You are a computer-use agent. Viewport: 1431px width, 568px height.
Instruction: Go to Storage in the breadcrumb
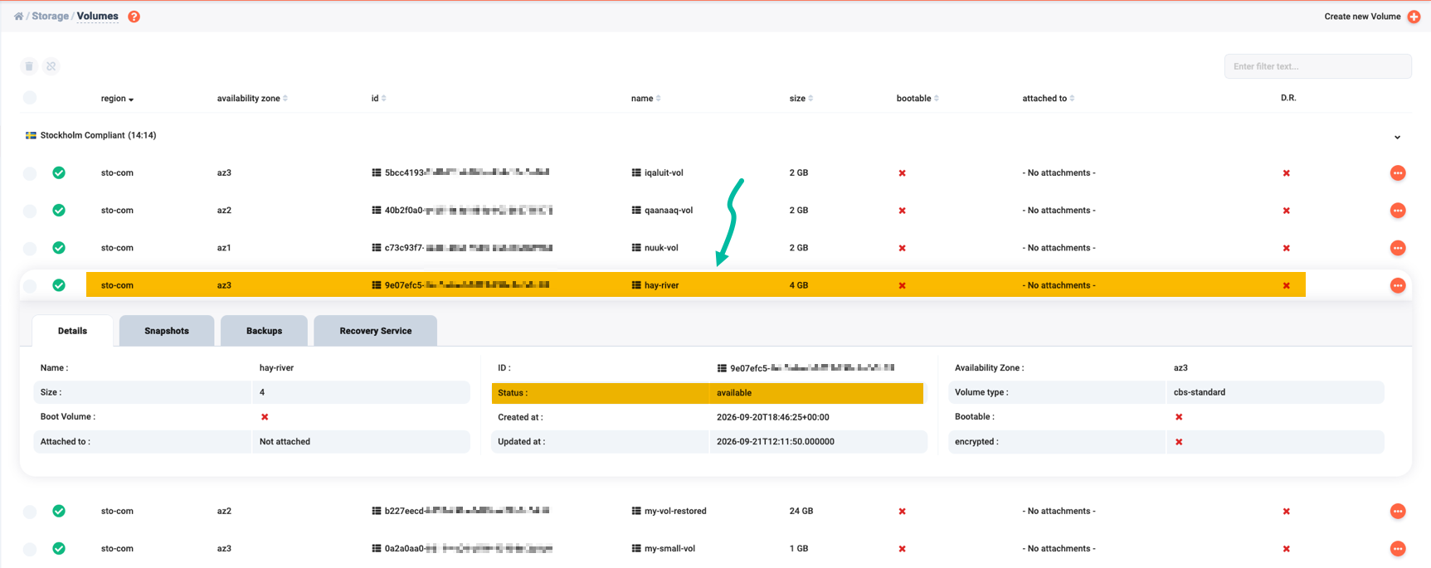pyautogui.click(x=50, y=17)
